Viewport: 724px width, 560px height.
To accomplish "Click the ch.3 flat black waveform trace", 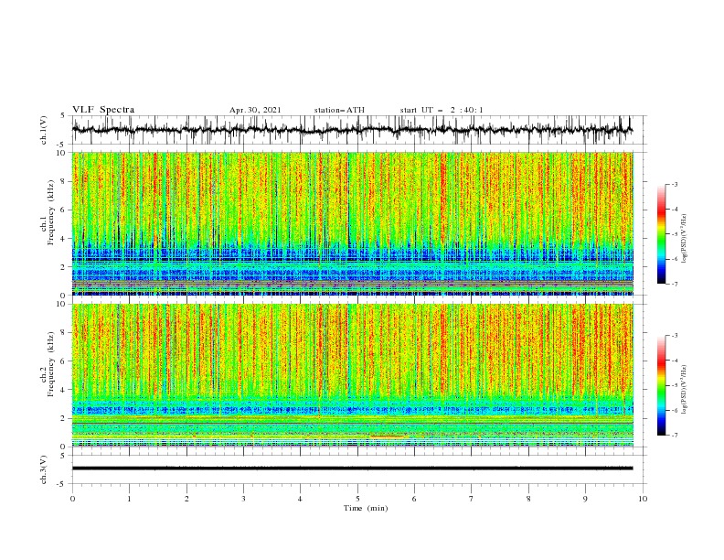I will click(352, 468).
